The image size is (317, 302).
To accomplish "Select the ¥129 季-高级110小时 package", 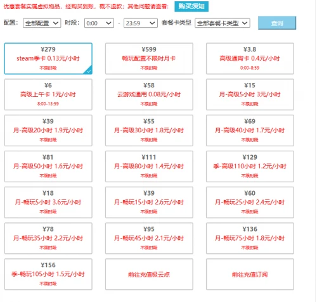I will [x=250, y=167].
